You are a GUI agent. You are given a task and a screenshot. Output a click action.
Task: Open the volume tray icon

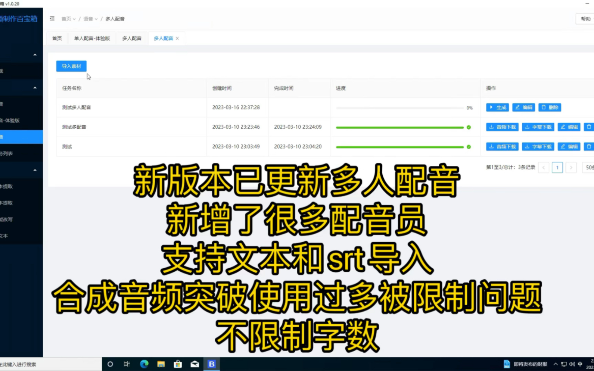coord(572,364)
